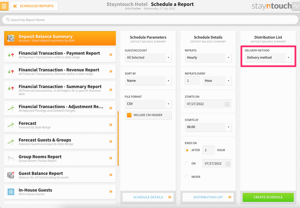
Task: Select the Ends On date radio button
Action: coord(187,163)
